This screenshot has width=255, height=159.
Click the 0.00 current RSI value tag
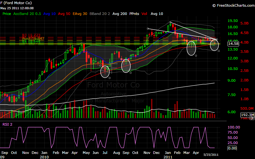[232, 148]
